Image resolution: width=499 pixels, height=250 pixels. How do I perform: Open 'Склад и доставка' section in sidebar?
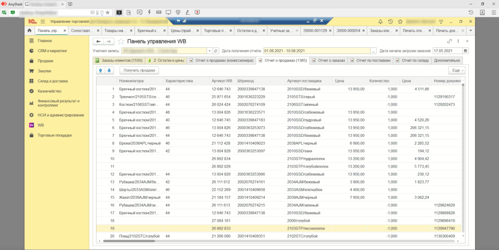53,81
